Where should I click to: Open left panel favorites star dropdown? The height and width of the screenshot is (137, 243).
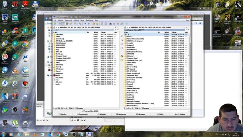(x=115, y=30)
